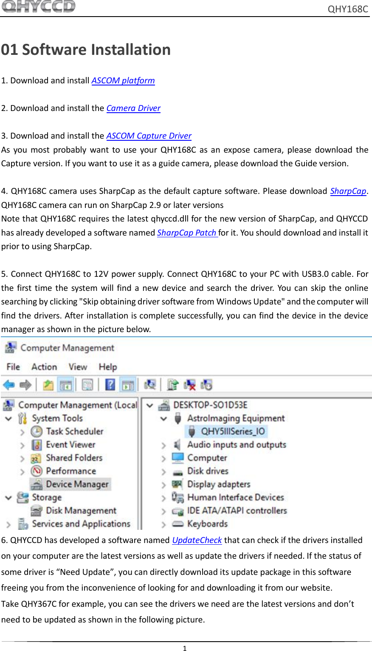The width and height of the screenshot is (372, 651).
Task: Click the Display adapters label
Action: [219, 484]
